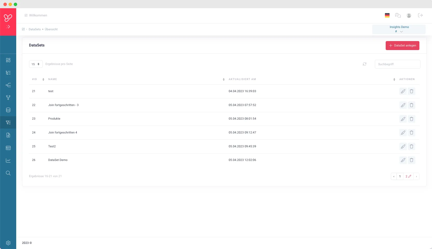Open the chat messages icon

click(x=398, y=15)
